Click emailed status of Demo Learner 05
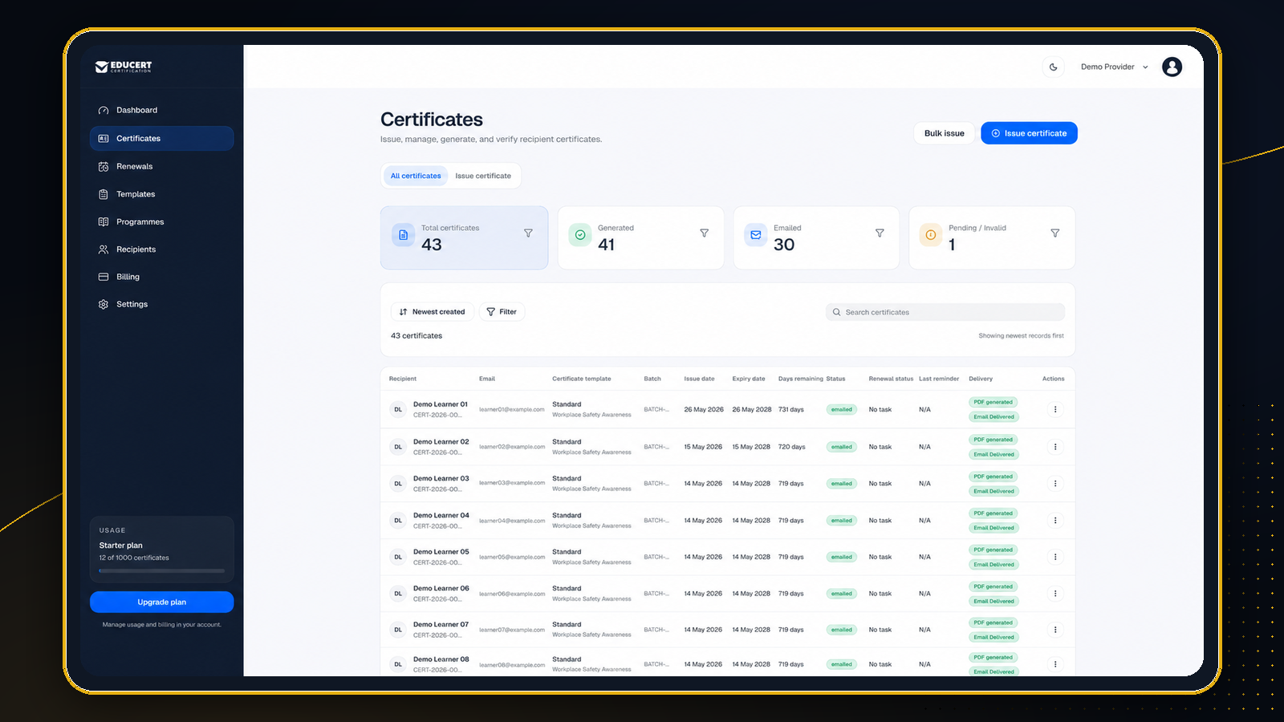The width and height of the screenshot is (1284, 722). point(842,557)
